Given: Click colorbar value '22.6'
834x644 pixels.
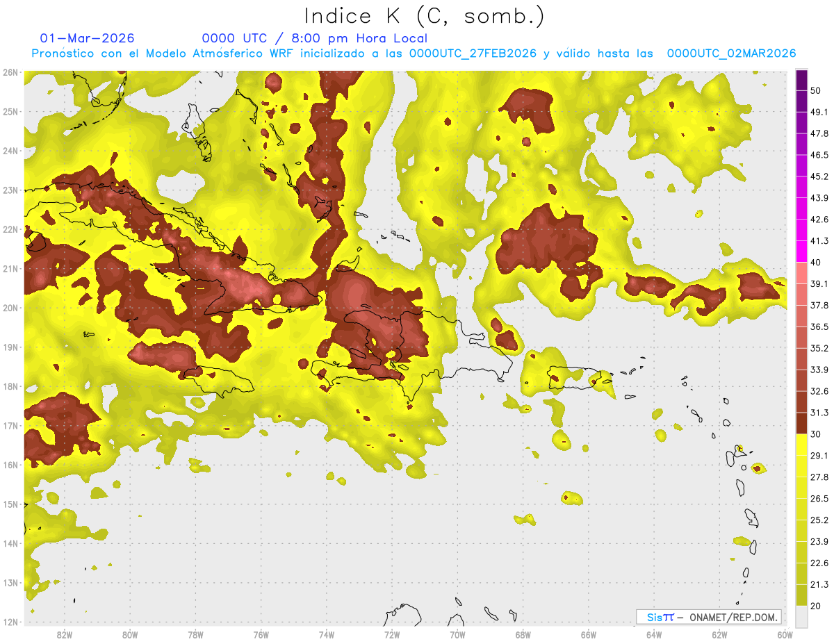Looking at the screenshot, I should pyautogui.click(x=819, y=563).
